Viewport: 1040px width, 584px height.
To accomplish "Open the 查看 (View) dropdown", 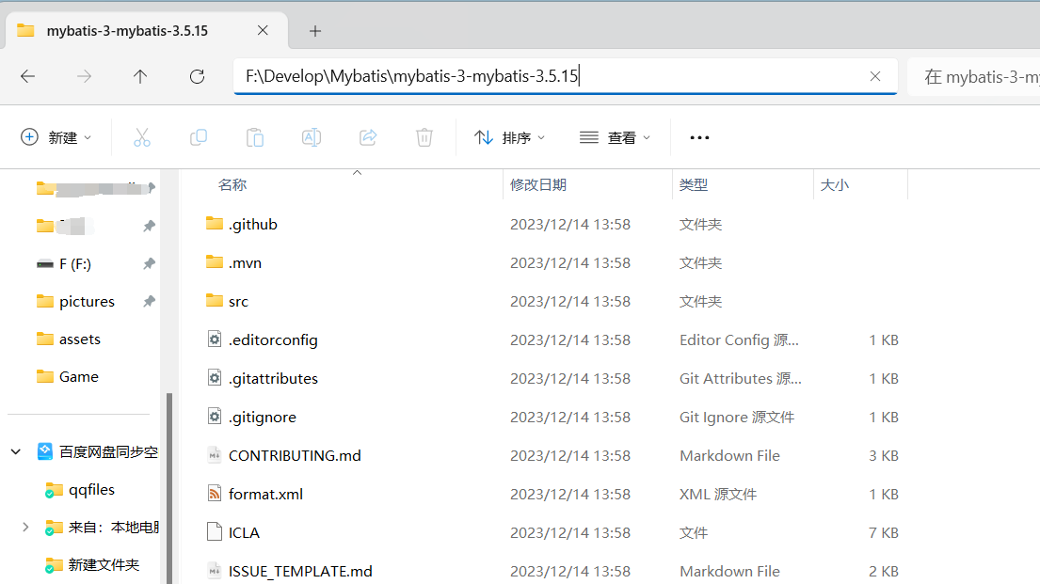I will (615, 138).
